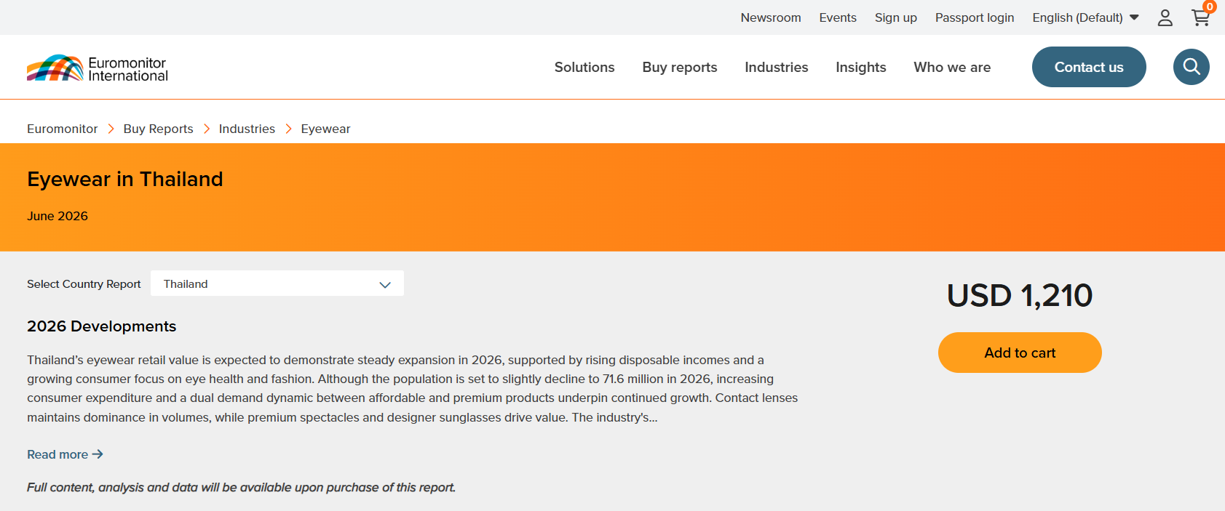Click the Select Country Report label
1225x511 pixels.
pos(84,283)
